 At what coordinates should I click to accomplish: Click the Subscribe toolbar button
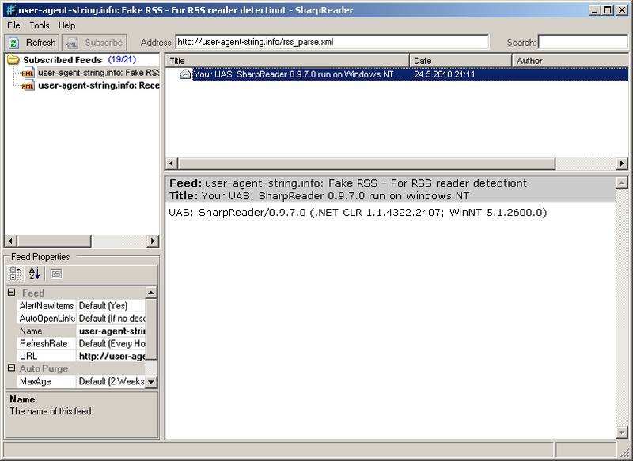tap(94, 43)
